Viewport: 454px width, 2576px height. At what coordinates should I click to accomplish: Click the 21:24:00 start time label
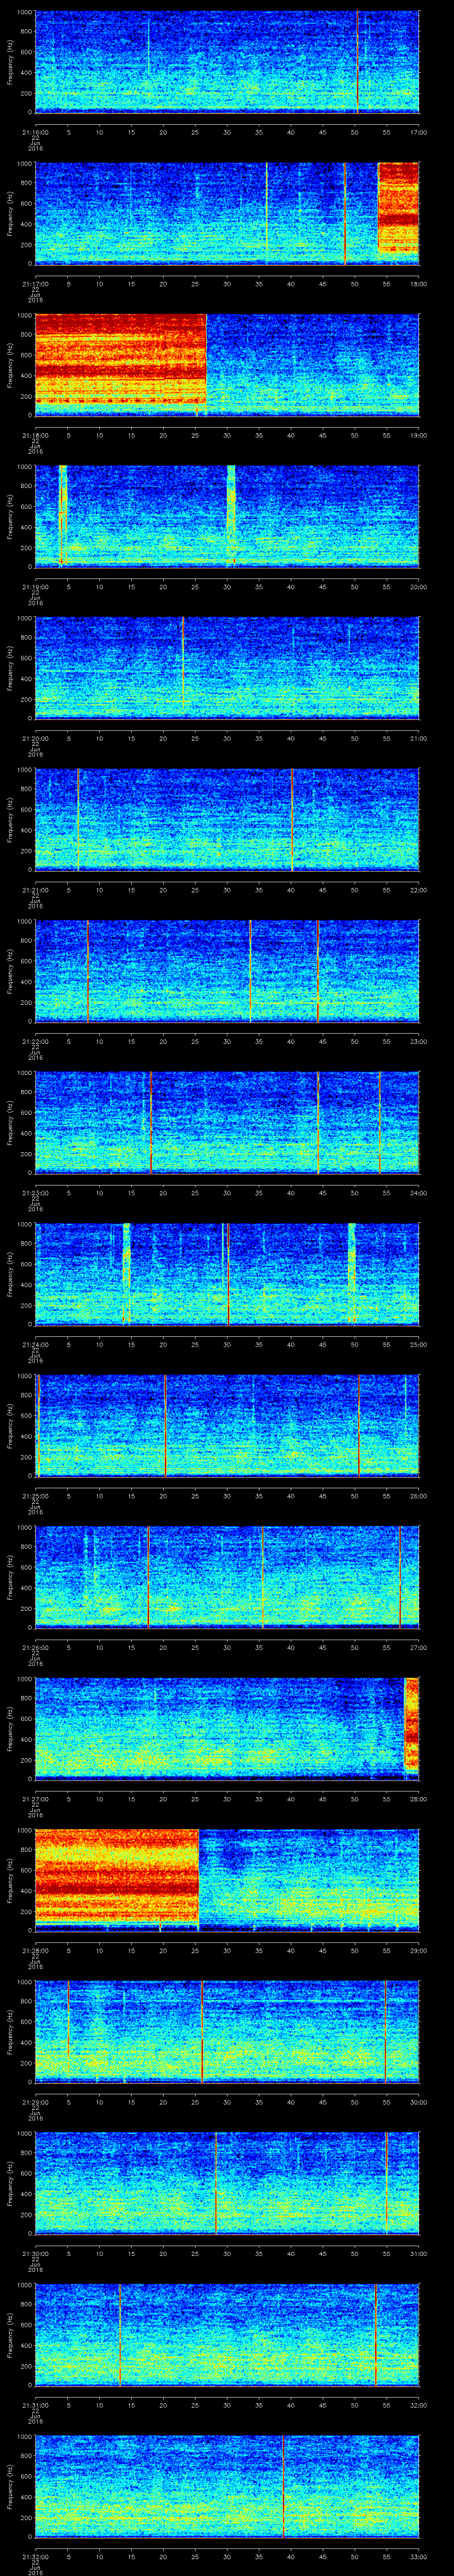(35, 1344)
